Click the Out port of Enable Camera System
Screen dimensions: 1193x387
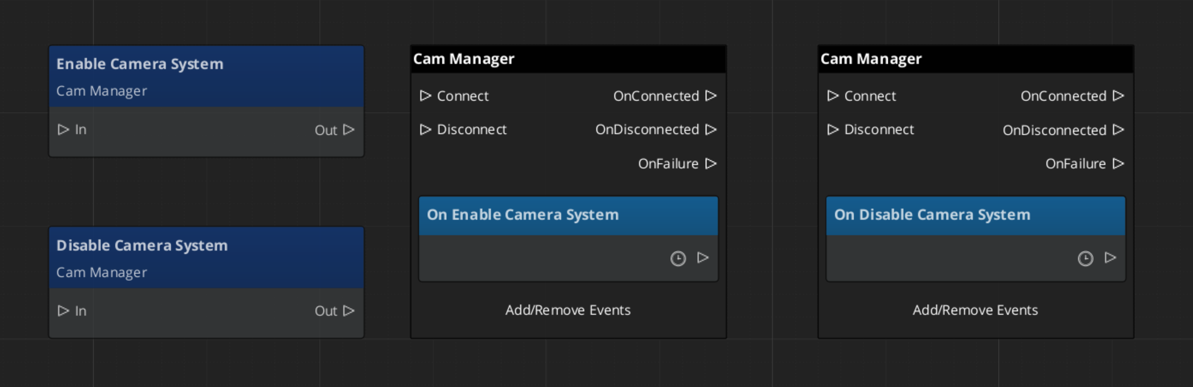coord(349,130)
